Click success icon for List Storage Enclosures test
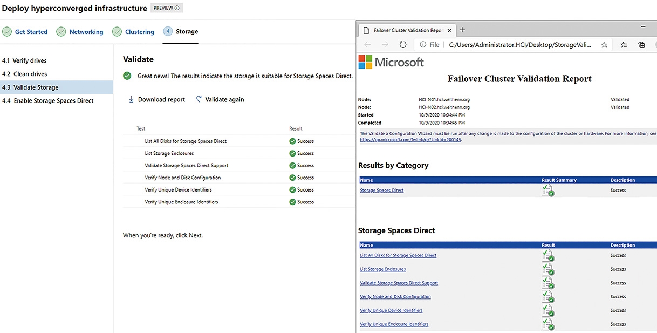 click(292, 153)
